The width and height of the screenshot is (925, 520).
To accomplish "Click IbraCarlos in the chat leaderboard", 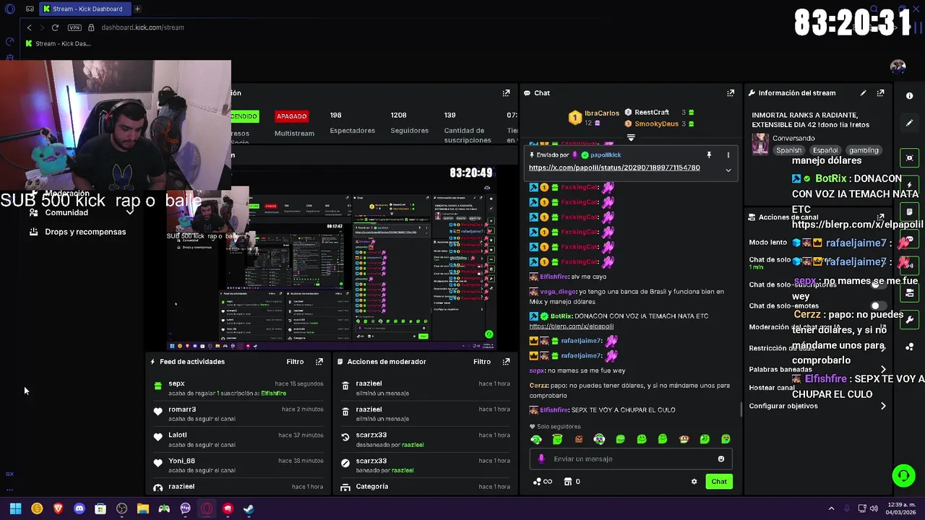I will pyautogui.click(x=602, y=113).
